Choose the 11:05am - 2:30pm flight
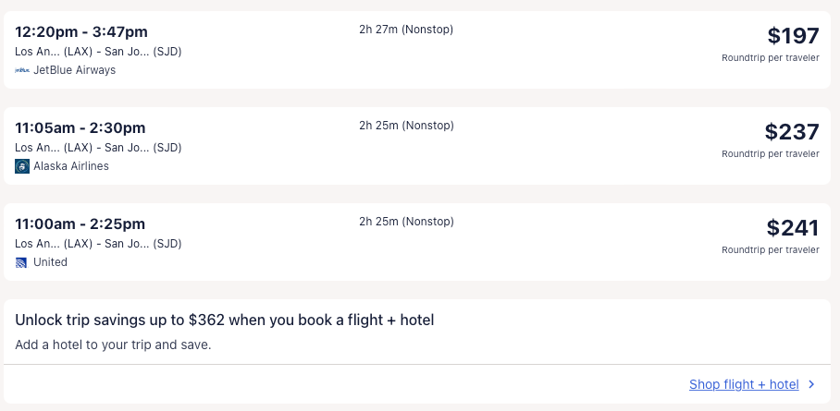 [80, 128]
